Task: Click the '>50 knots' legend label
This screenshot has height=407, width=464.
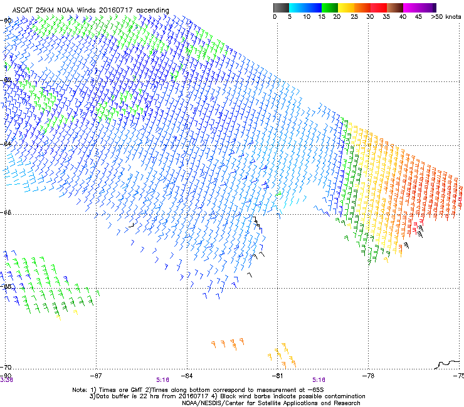Action: (x=446, y=17)
